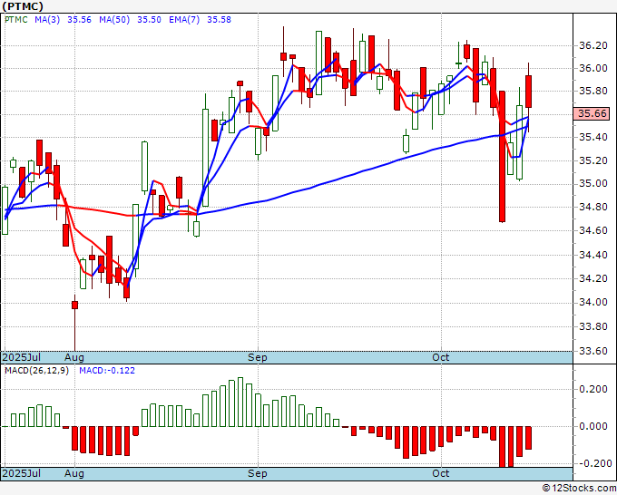
Task: Click the tallest green MACD histogram bar
Action: point(240,402)
